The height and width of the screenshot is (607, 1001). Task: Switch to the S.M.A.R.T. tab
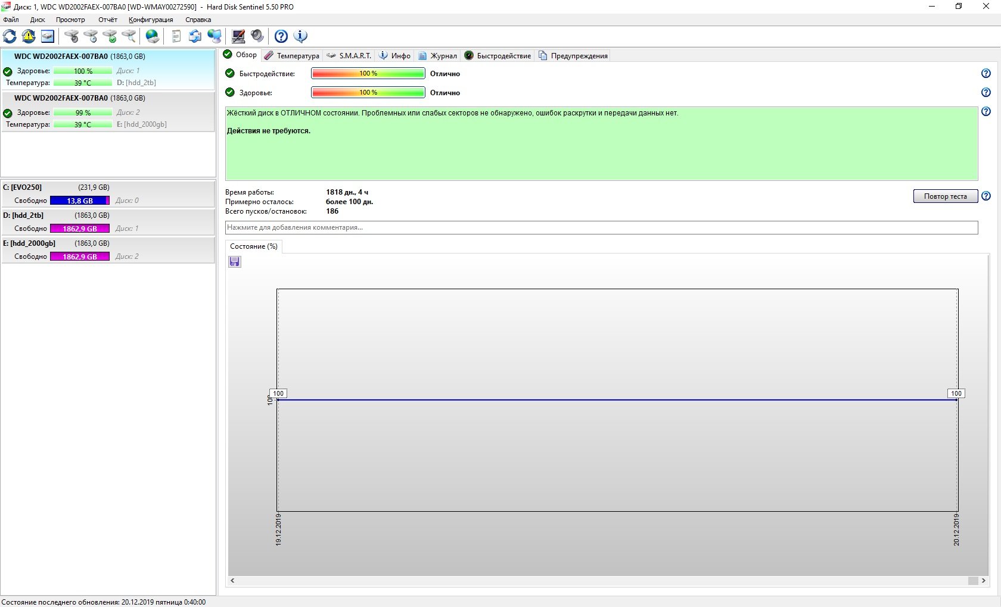coord(349,55)
